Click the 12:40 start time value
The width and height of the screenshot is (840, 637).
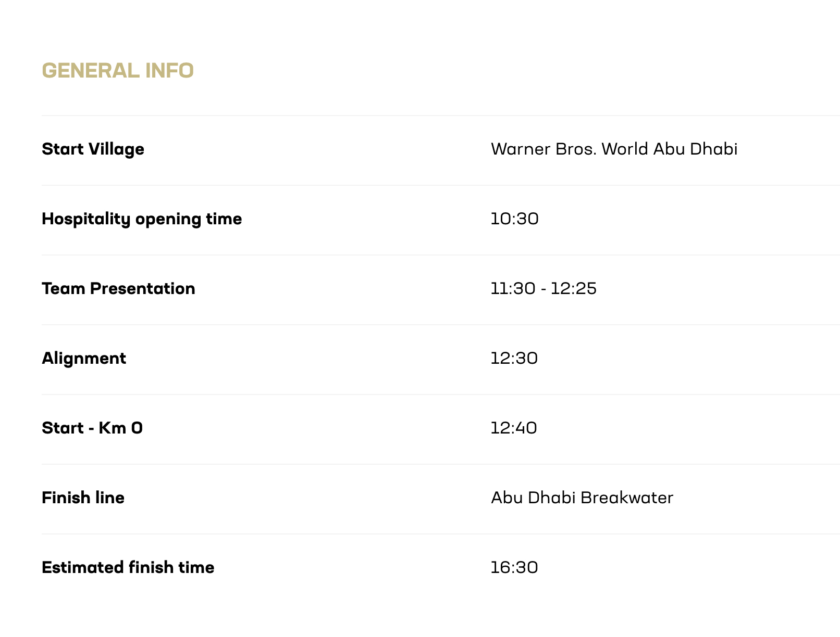coord(514,428)
